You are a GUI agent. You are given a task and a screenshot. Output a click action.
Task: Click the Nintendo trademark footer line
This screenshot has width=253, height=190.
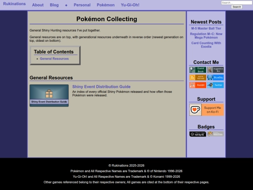(126, 171)
